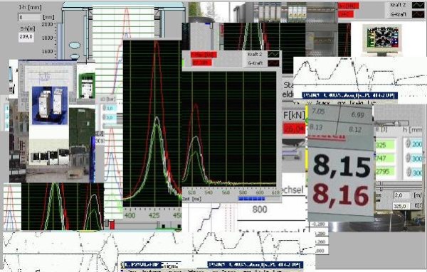Open the blue relay modules picture

coord(50,105)
